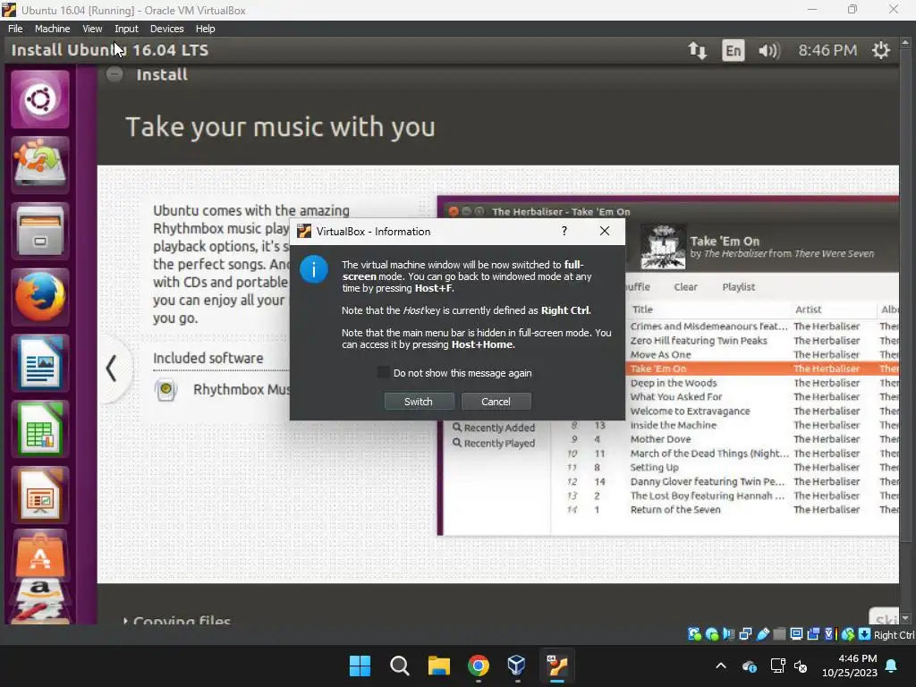Click VirtualBox network adapters status icon
The height and width of the screenshot is (687, 916).
pyautogui.click(x=745, y=634)
